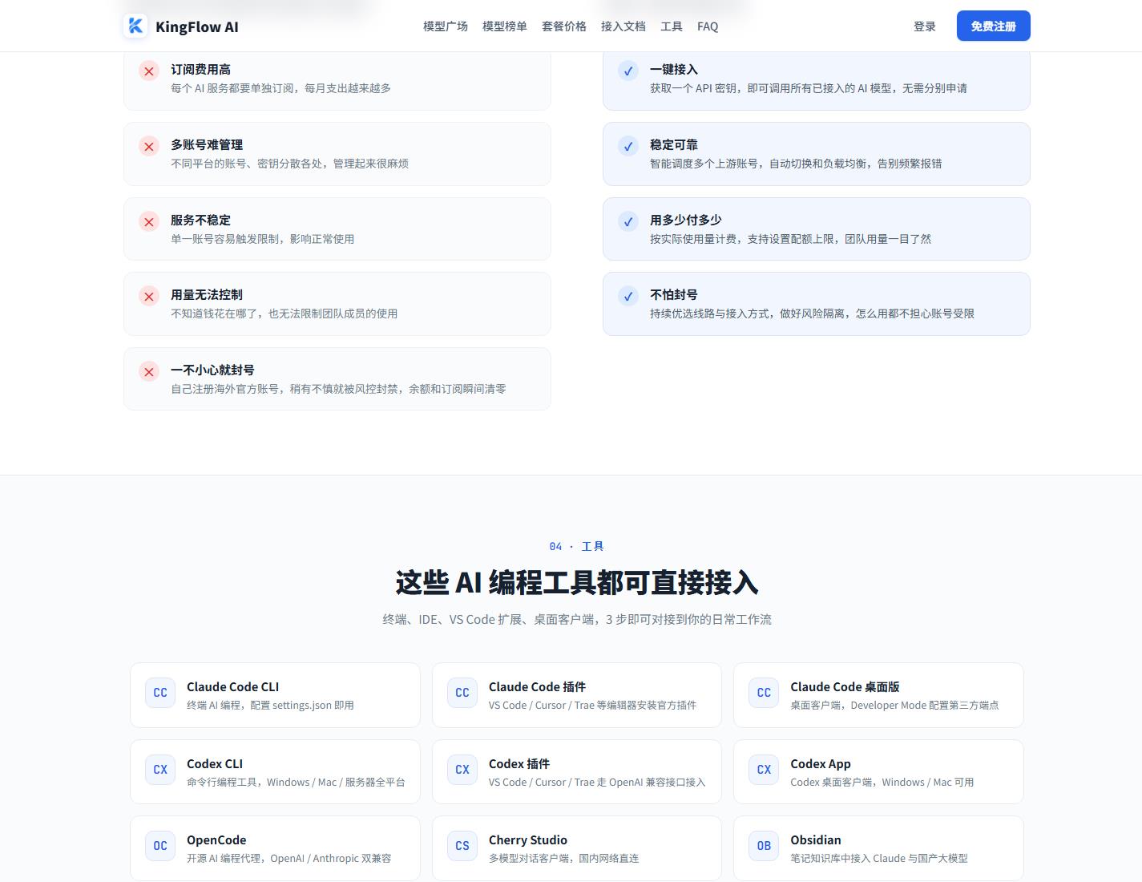Open the Cherry Studio card title
Viewport: 1142px width, 882px height.
tap(528, 840)
